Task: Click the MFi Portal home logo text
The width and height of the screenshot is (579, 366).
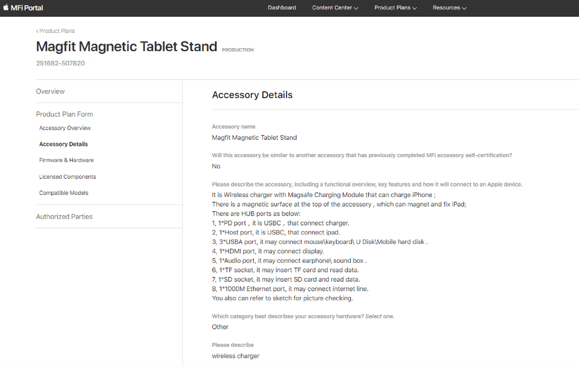Action: (x=27, y=8)
